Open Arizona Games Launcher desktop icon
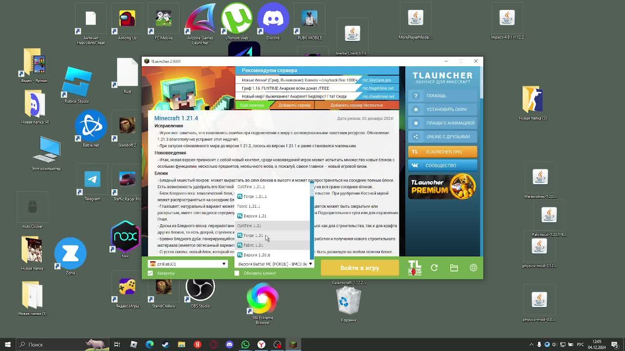 (200, 24)
